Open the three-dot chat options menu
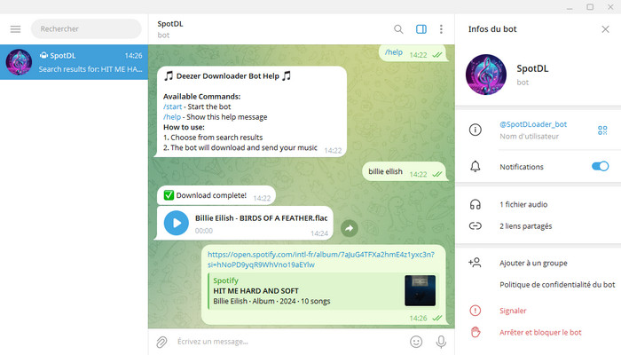The image size is (621, 355). 441,29
